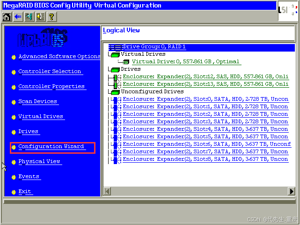This screenshot has height=225, width=300.
Task: Click the Logical View heading
Action: (121, 30)
